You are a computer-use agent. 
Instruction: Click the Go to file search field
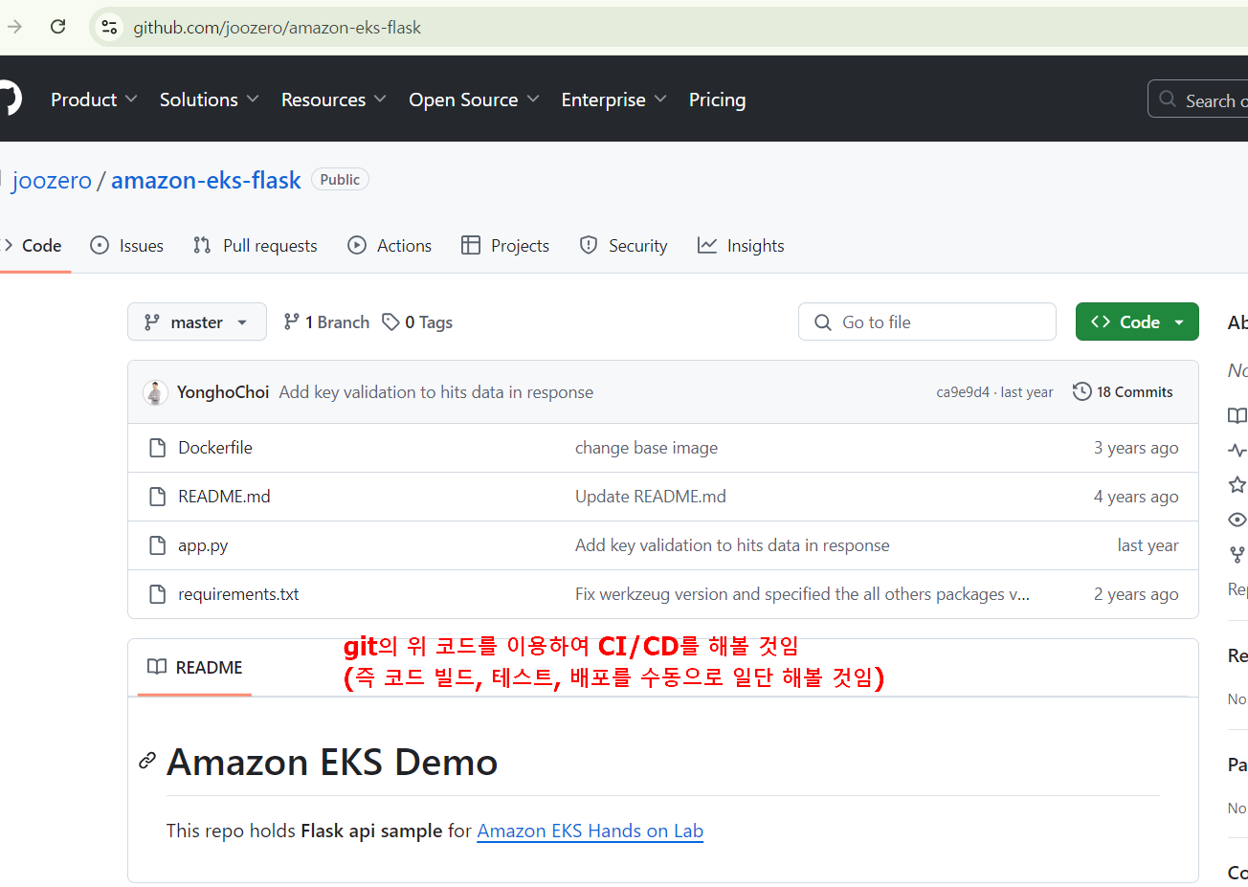(x=926, y=322)
